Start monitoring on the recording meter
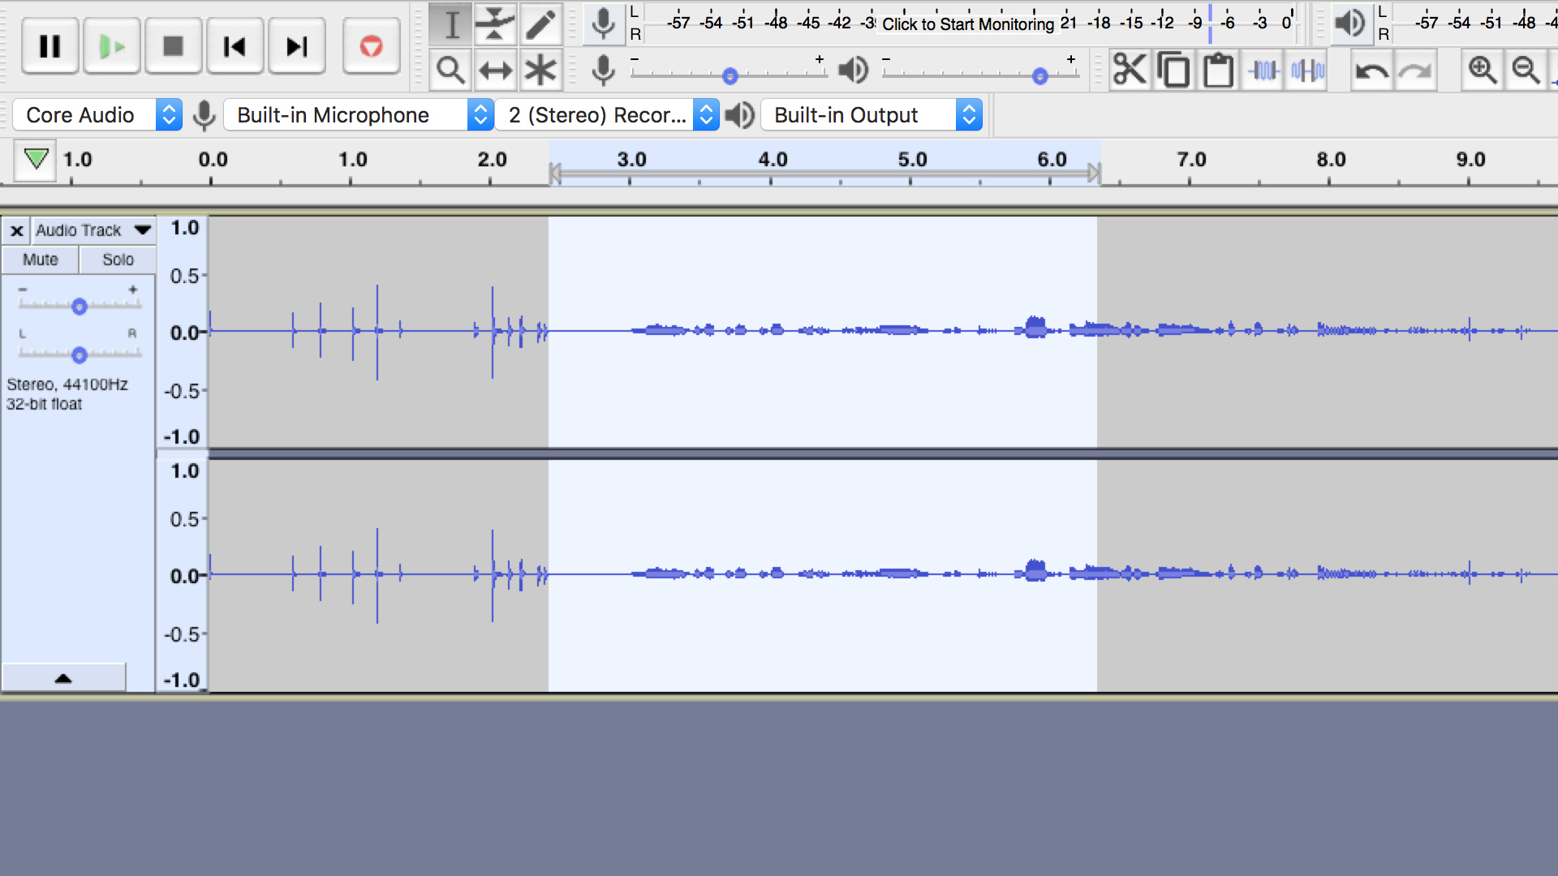Viewport: 1558px width, 876px height. [x=972, y=24]
